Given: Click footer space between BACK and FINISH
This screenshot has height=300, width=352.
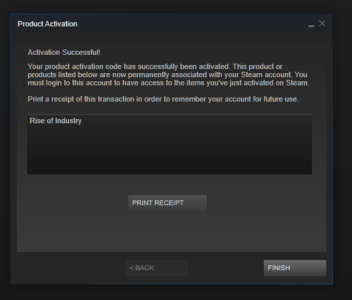Looking at the screenshot, I should point(226,268).
